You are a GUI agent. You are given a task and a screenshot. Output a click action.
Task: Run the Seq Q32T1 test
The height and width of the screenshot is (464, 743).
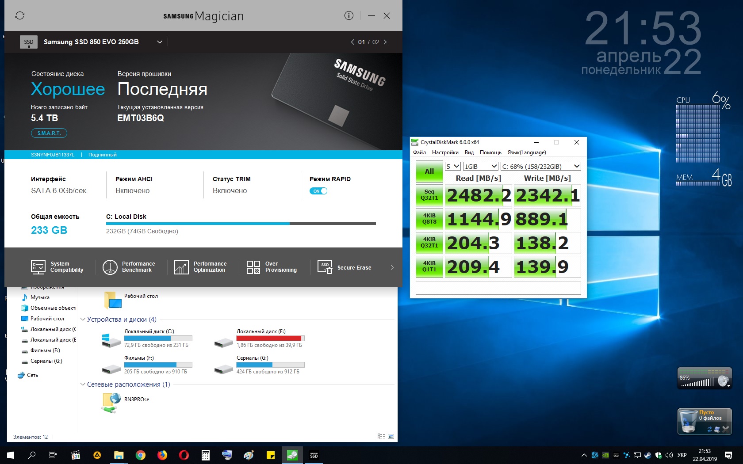tap(429, 195)
